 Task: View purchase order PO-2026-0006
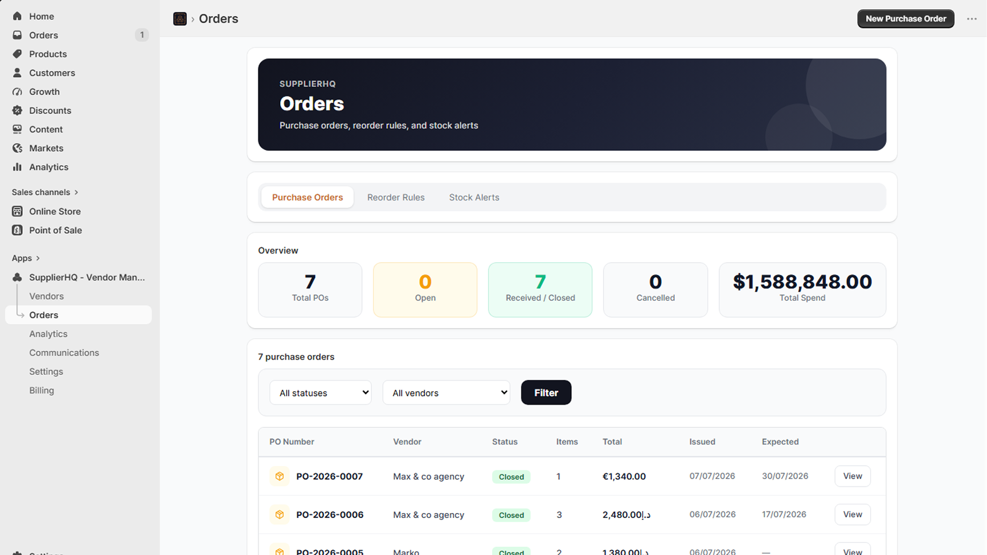click(853, 514)
